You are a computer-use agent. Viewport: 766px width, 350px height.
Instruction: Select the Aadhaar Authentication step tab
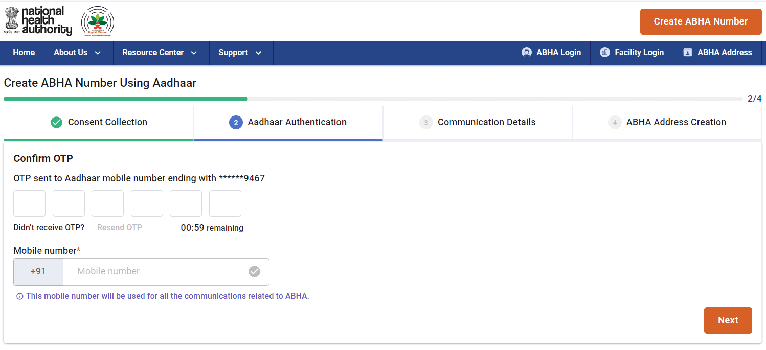(288, 122)
